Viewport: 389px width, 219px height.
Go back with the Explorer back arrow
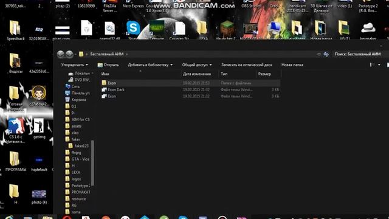tap(61, 54)
